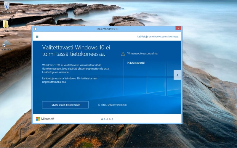Open the 'Näytä raportti' report link
This screenshot has width=237, height=148.
(x=136, y=63)
